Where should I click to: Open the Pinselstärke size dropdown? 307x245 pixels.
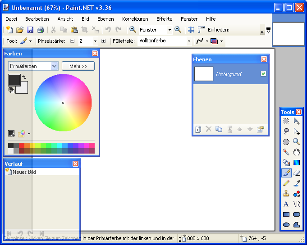pos(95,41)
